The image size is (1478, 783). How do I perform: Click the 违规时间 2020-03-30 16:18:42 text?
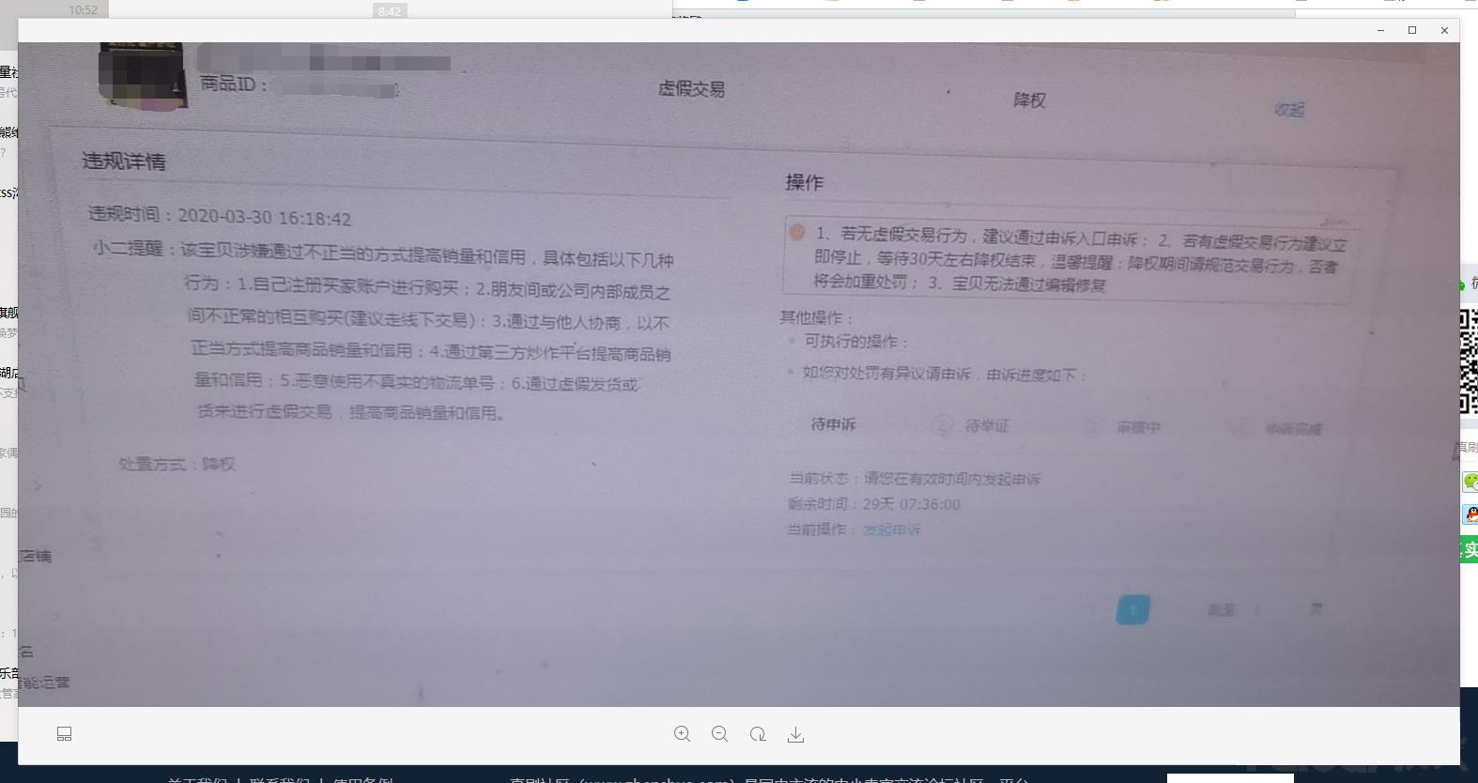pos(220,217)
